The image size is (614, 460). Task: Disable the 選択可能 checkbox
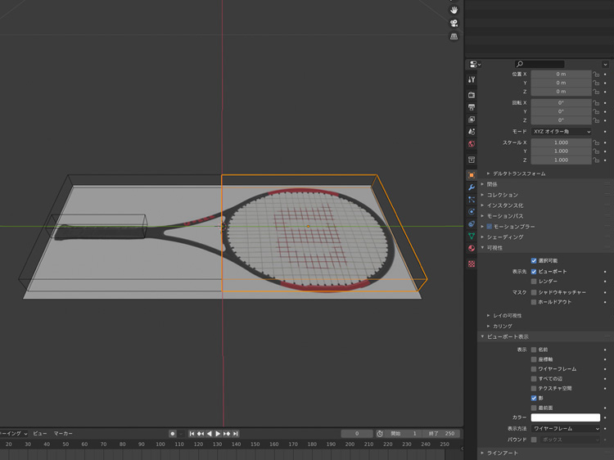tap(534, 260)
